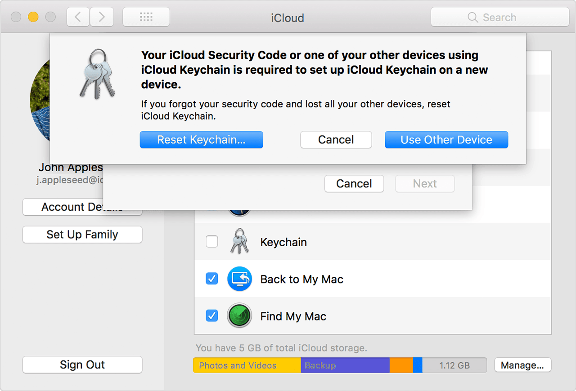
Task: Click Cancel beside the dimmed Next button
Action: (x=354, y=184)
